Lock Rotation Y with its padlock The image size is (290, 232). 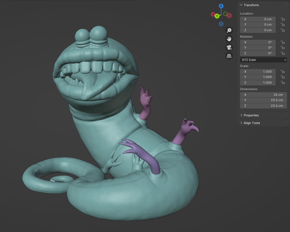(x=283, y=48)
